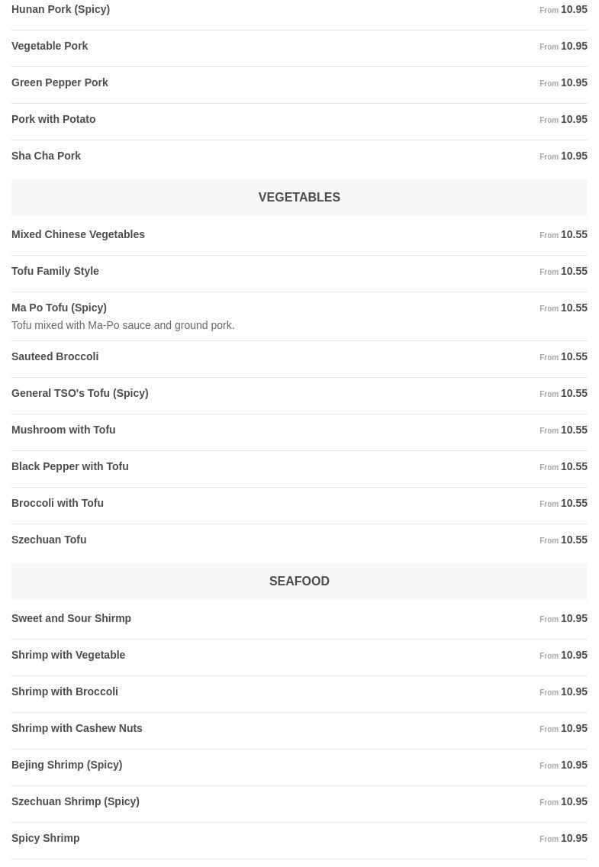
Task: Choose Broccoli with Tofu
Action: pyautogui.click(x=57, y=504)
